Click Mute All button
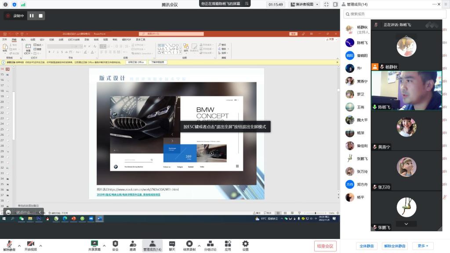 (x=367, y=246)
